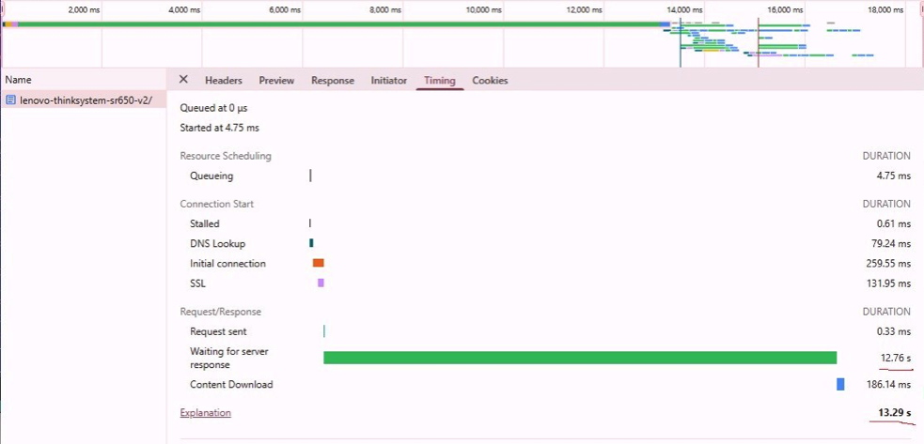The height and width of the screenshot is (444, 924).
Task: Click the 13.29 s total duration value
Action: point(891,413)
